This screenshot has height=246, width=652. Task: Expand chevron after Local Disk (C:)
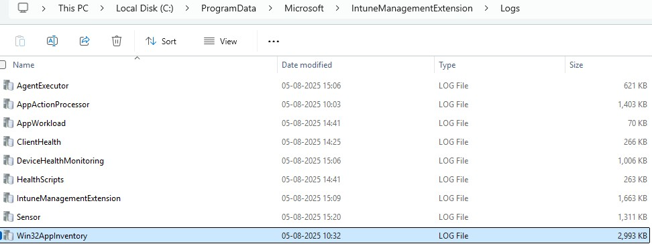tap(187, 8)
